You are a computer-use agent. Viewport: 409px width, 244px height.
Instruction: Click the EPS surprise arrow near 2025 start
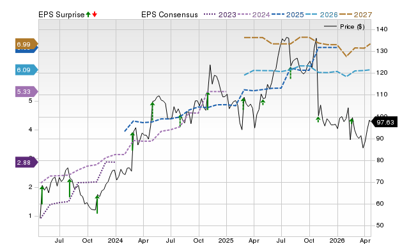pyautogui.click(x=243, y=103)
